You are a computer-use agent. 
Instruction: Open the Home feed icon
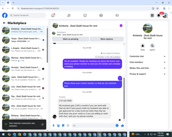tap(53, 15)
